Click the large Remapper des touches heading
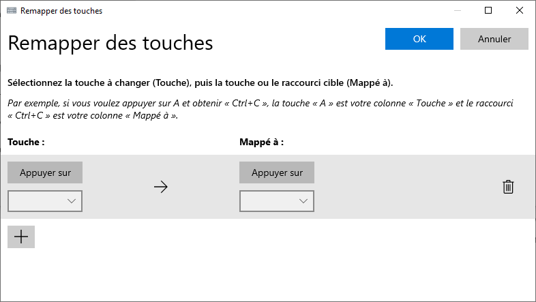Image resolution: width=536 pixels, height=302 pixels. 110,43
